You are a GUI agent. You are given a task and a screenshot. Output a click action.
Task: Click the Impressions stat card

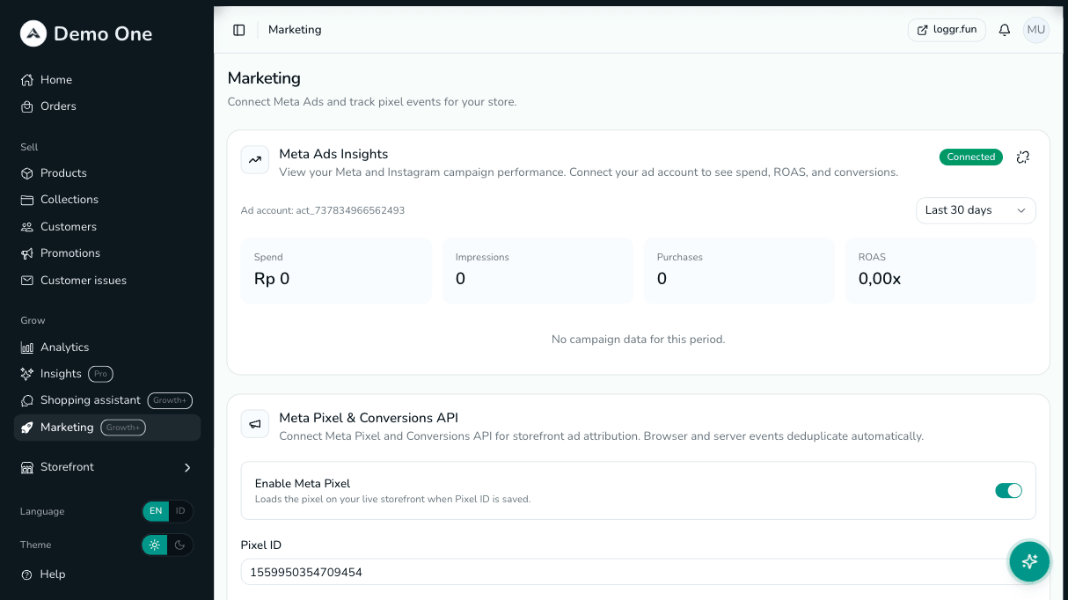[x=538, y=270]
